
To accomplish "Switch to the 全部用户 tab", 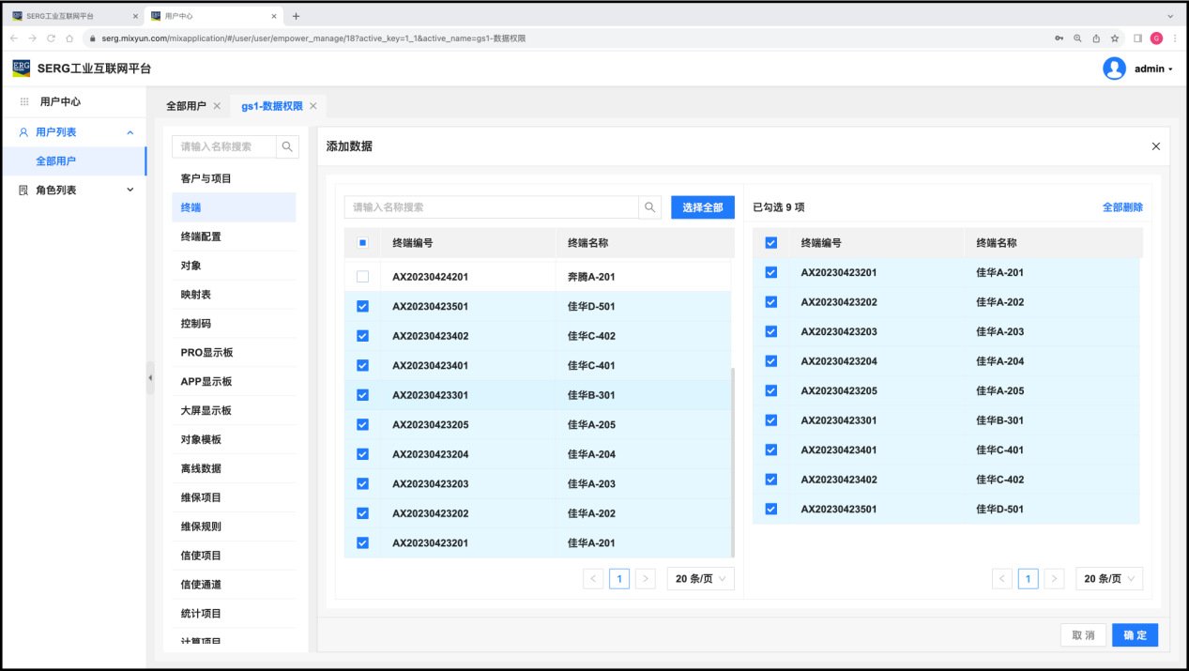I will (x=186, y=106).
